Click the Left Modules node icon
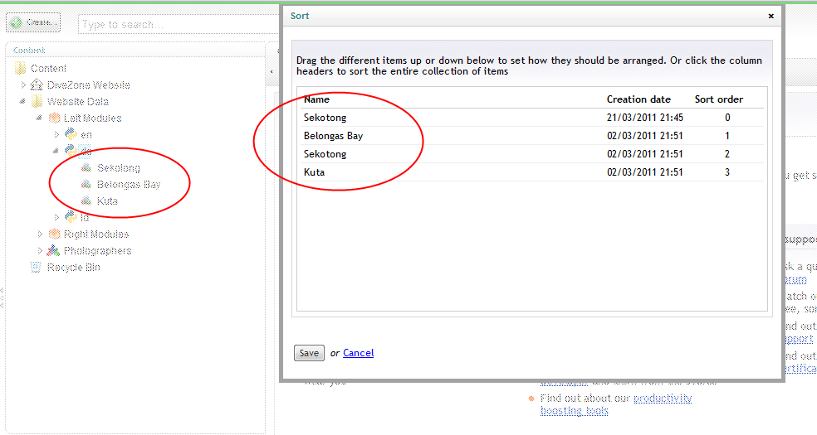The height and width of the screenshot is (435, 817). 54,118
